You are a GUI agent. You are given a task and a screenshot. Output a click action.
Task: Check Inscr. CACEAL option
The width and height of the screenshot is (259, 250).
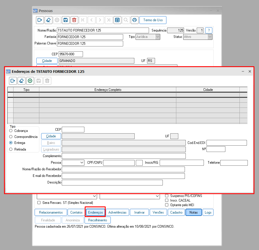(167, 200)
